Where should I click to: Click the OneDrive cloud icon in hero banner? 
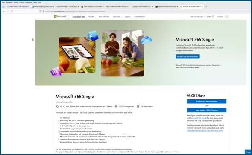point(146,40)
